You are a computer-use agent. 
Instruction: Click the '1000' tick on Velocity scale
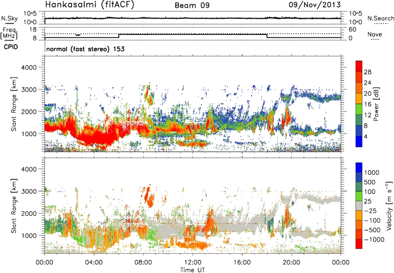372,172
